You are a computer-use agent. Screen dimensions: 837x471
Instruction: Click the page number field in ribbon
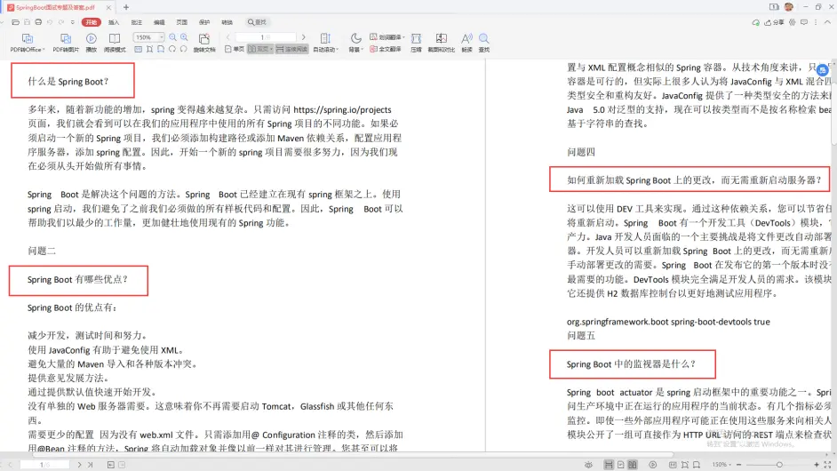tap(266, 36)
